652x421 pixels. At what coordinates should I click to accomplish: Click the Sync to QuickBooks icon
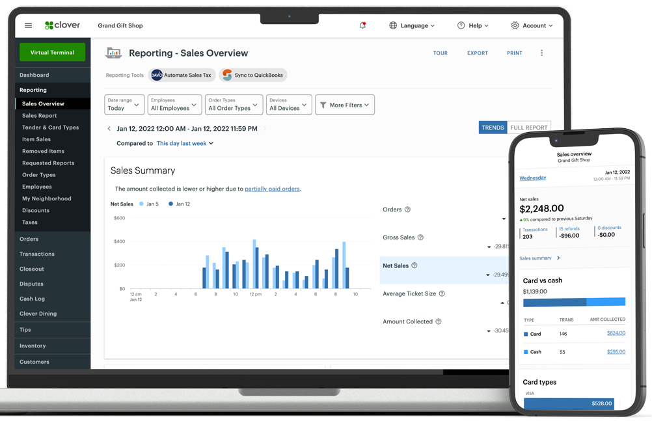pos(227,75)
